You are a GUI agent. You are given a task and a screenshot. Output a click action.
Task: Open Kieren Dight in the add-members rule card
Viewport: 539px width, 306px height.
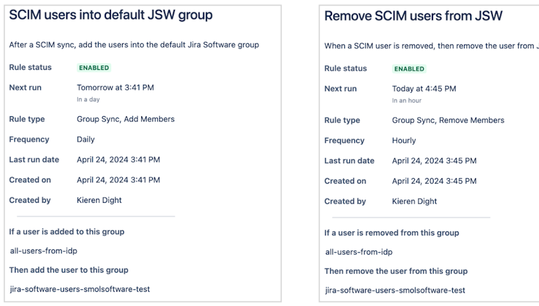click(99, 200)
